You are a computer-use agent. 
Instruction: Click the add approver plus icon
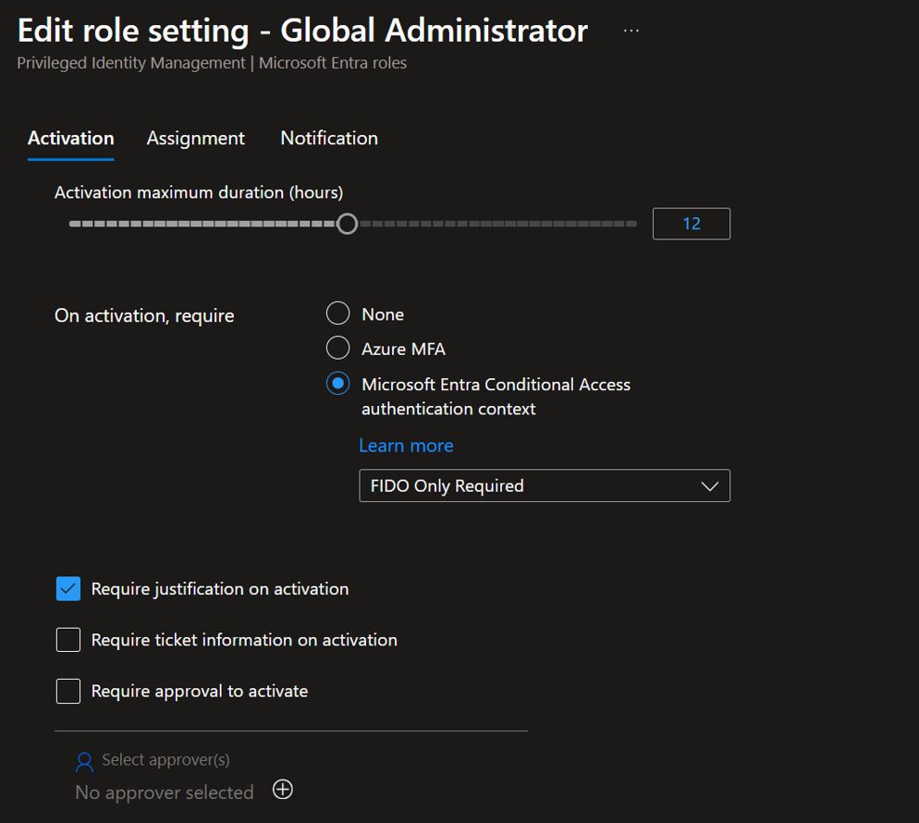tap(283, 790)
